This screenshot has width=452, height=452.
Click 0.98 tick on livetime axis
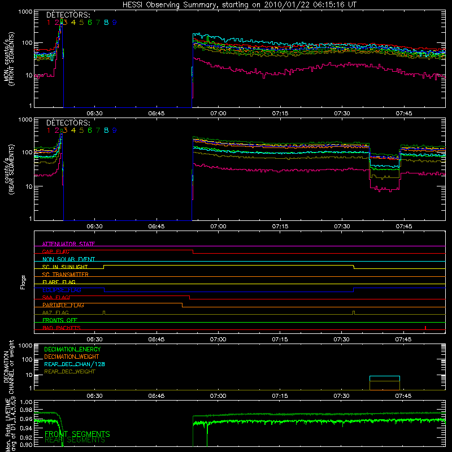click(26, 410)
